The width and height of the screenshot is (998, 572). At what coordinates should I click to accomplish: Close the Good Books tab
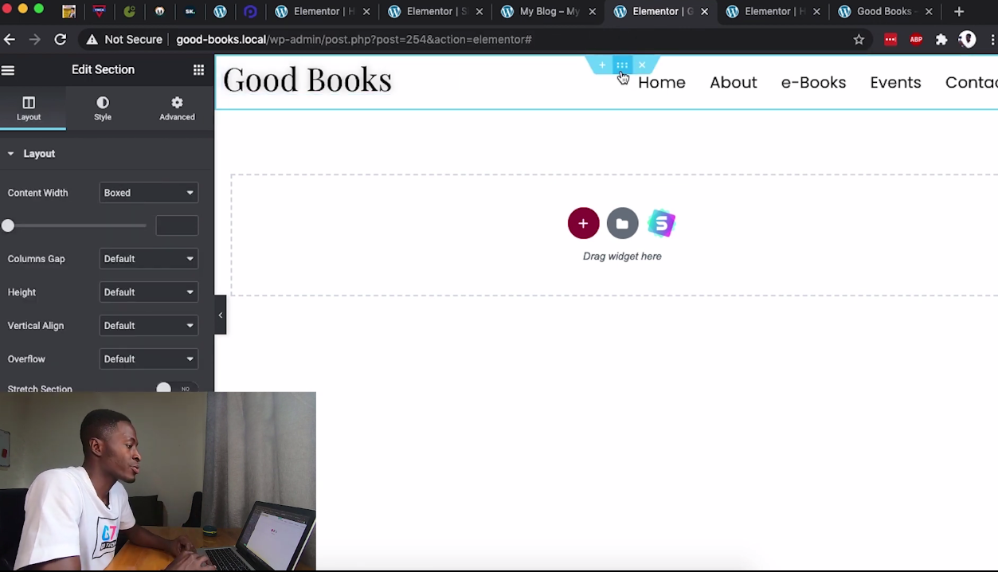929,12
